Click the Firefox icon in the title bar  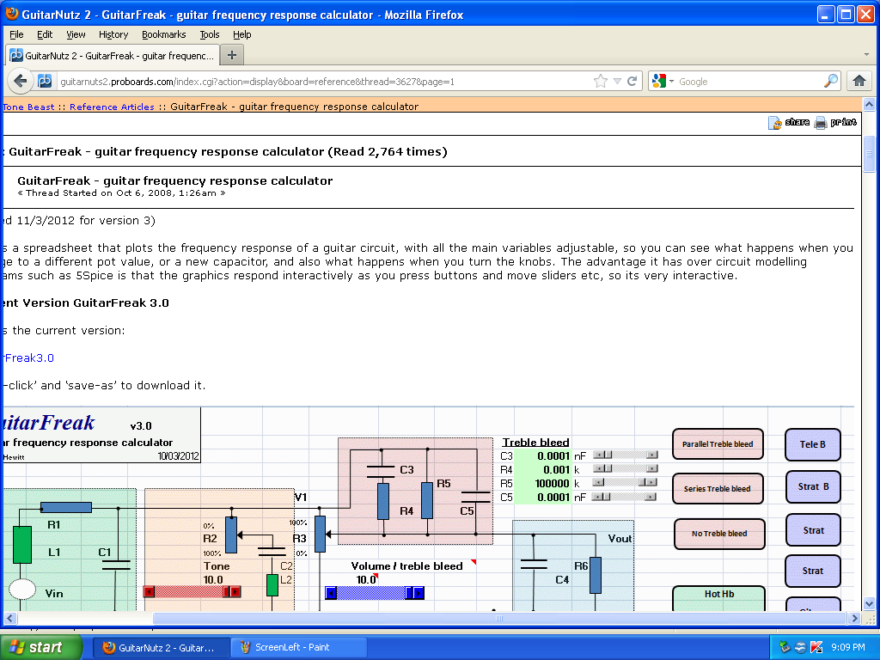pos(11,14)
